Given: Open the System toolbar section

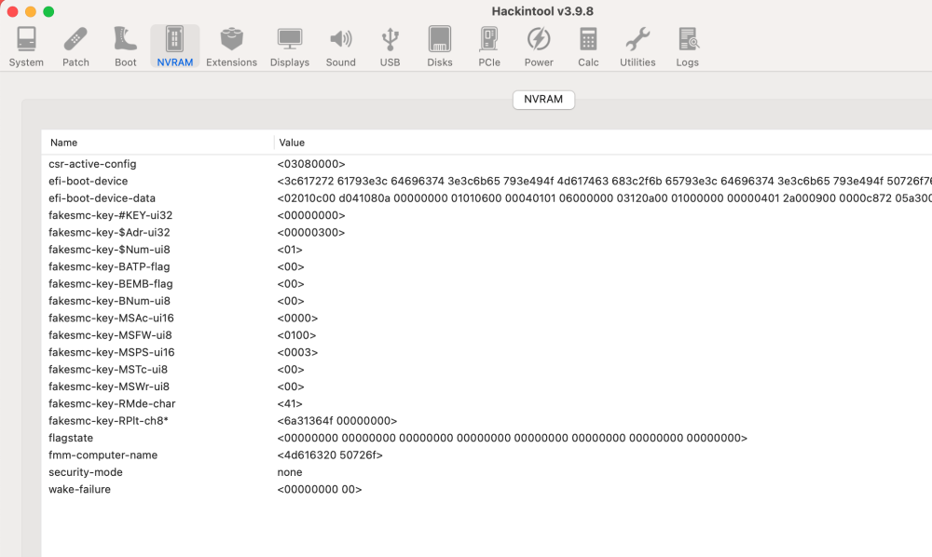Looking at the screenshot, I should [26, 47].
